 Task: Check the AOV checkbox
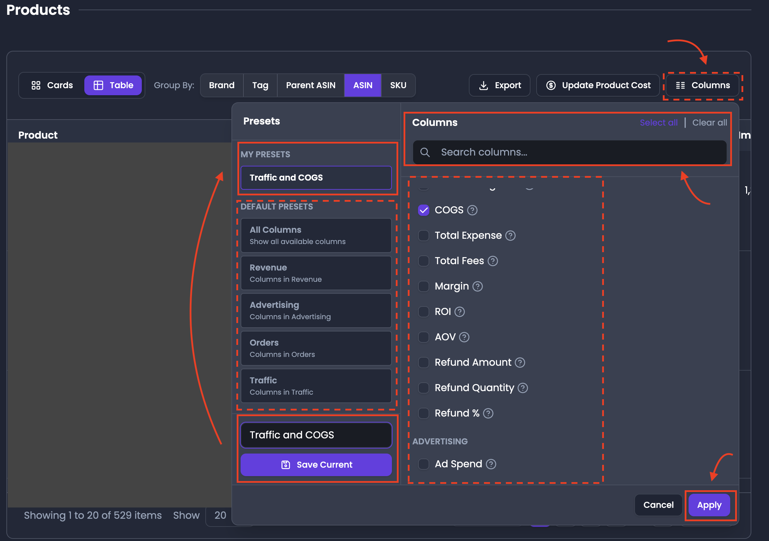click(424, 337)
